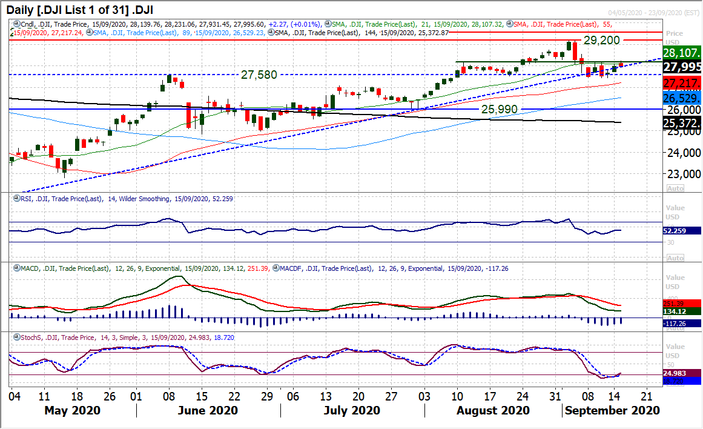The image size is (703, 429).
Task: Click the date label 21 on time axis
Action: pyautogui.click(x=646, y=397)
